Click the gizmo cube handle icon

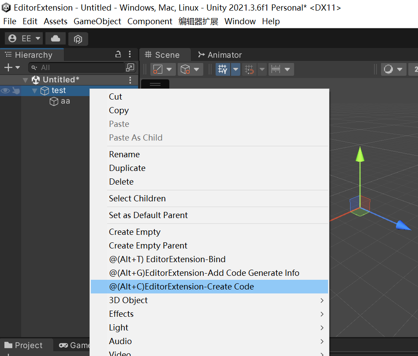click(185, 69)
